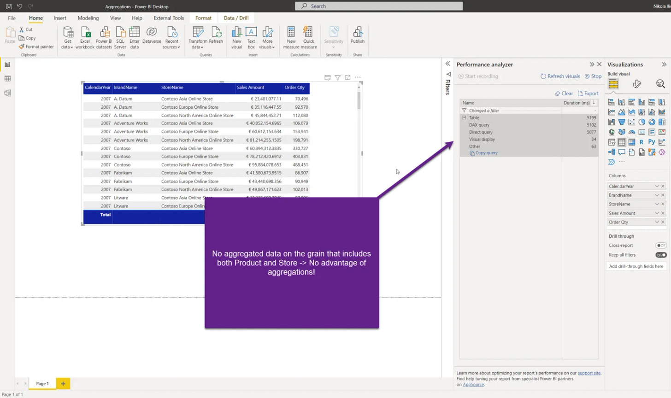The height and width of the screenshot is (398, 671).
Task: Stop the performance recording
Action: [x=593, y=76]
